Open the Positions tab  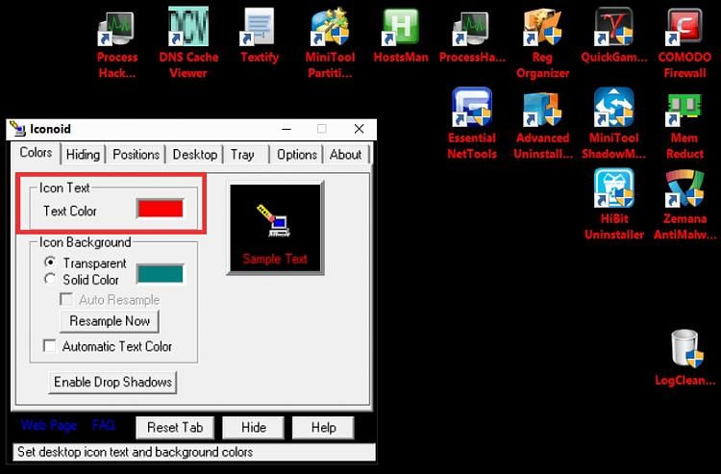tap(137, 155)
